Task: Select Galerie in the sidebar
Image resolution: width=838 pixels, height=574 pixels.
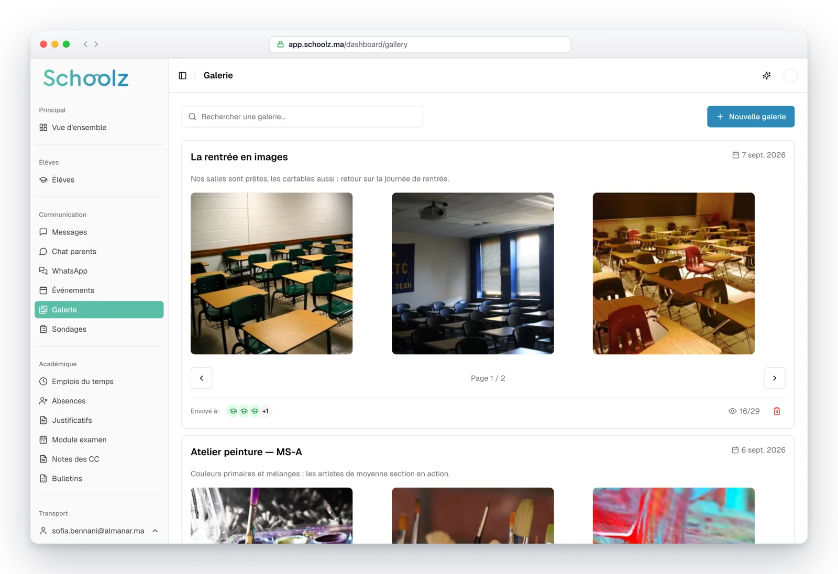Action: [x=99, y=310]
